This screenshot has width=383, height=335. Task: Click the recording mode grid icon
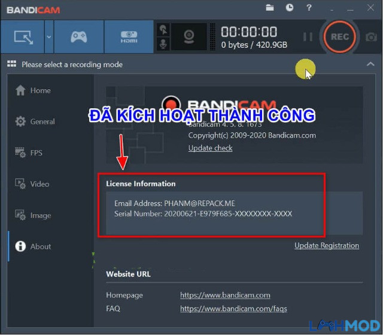11,64
